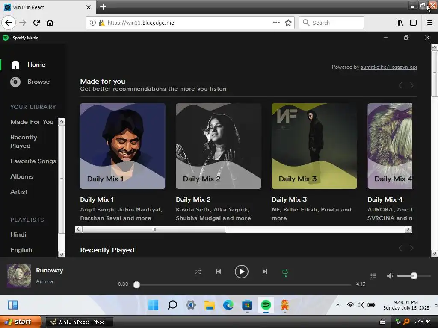This screenshot has height=328, width=438.
Task: Toggle shuffle playback
Action: tap(198, 272)
